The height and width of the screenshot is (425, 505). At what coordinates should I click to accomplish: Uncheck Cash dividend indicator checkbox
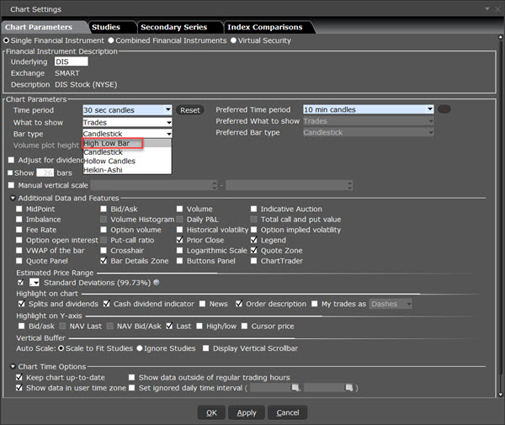107,304
